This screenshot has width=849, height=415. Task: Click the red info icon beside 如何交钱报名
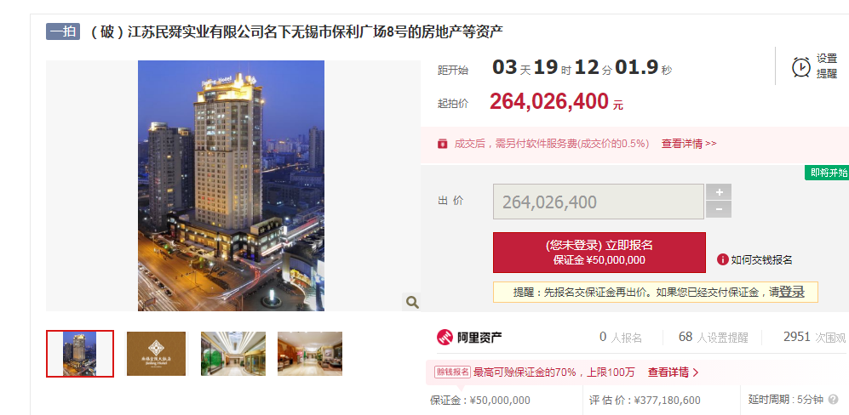pos(722,259)
